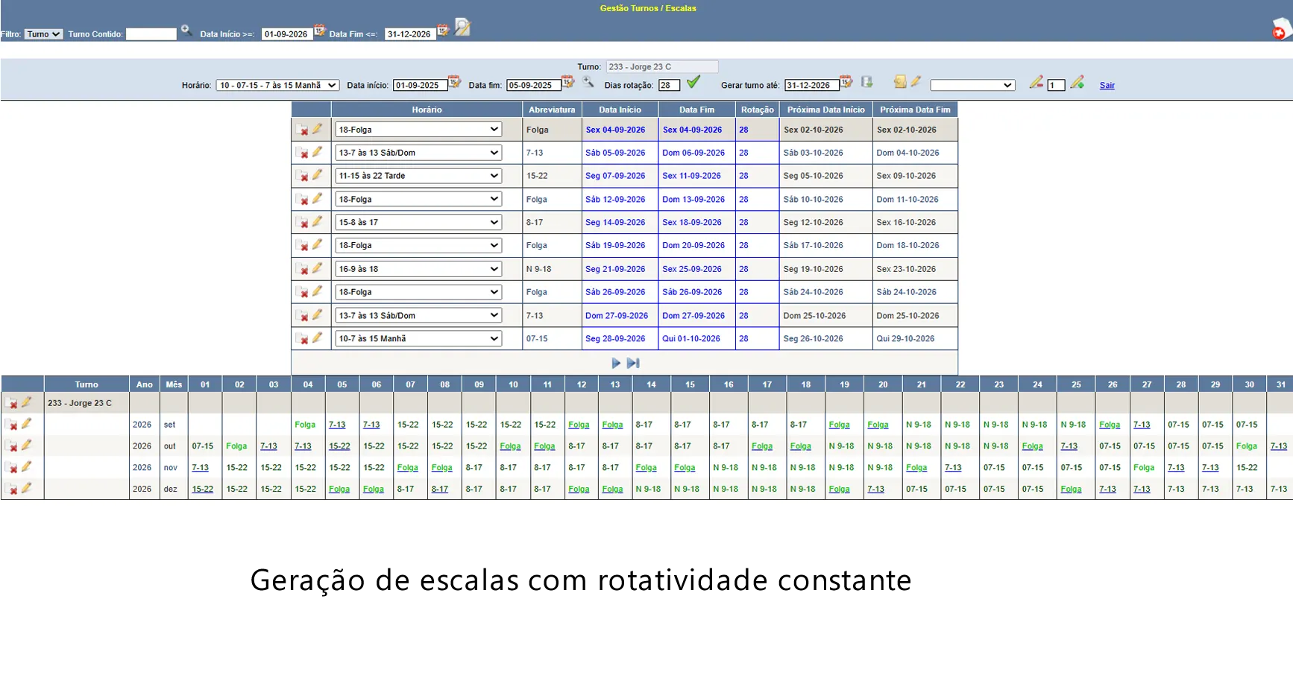Click the Folga link on 04 set
The image size is (1293, 675).
pos(305,425)
